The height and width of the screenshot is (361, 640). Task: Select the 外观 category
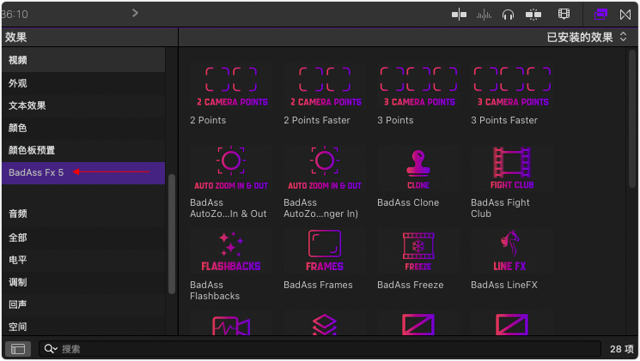[83, 83]
